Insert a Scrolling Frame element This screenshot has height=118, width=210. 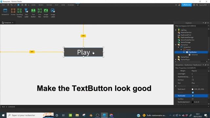coord(20,13)
